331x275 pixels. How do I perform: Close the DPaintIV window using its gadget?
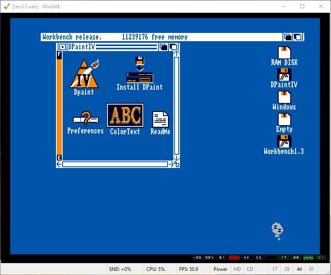point(62,47)
